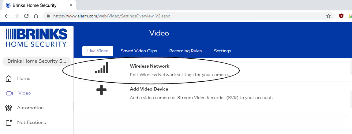
Task: Click the address bar URL field
Action: pyautogui.click(x=188, y=16)
